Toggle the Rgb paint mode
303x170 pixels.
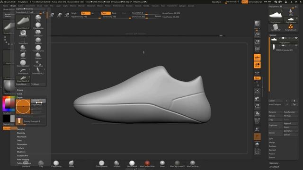point(86,13)
